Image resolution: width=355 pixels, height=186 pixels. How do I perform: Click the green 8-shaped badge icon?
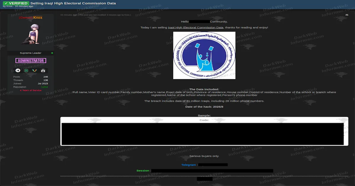[26, 71]
